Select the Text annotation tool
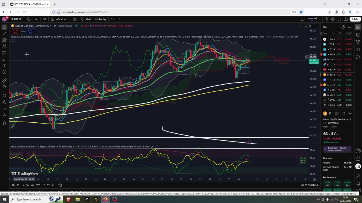 [5, 65]
